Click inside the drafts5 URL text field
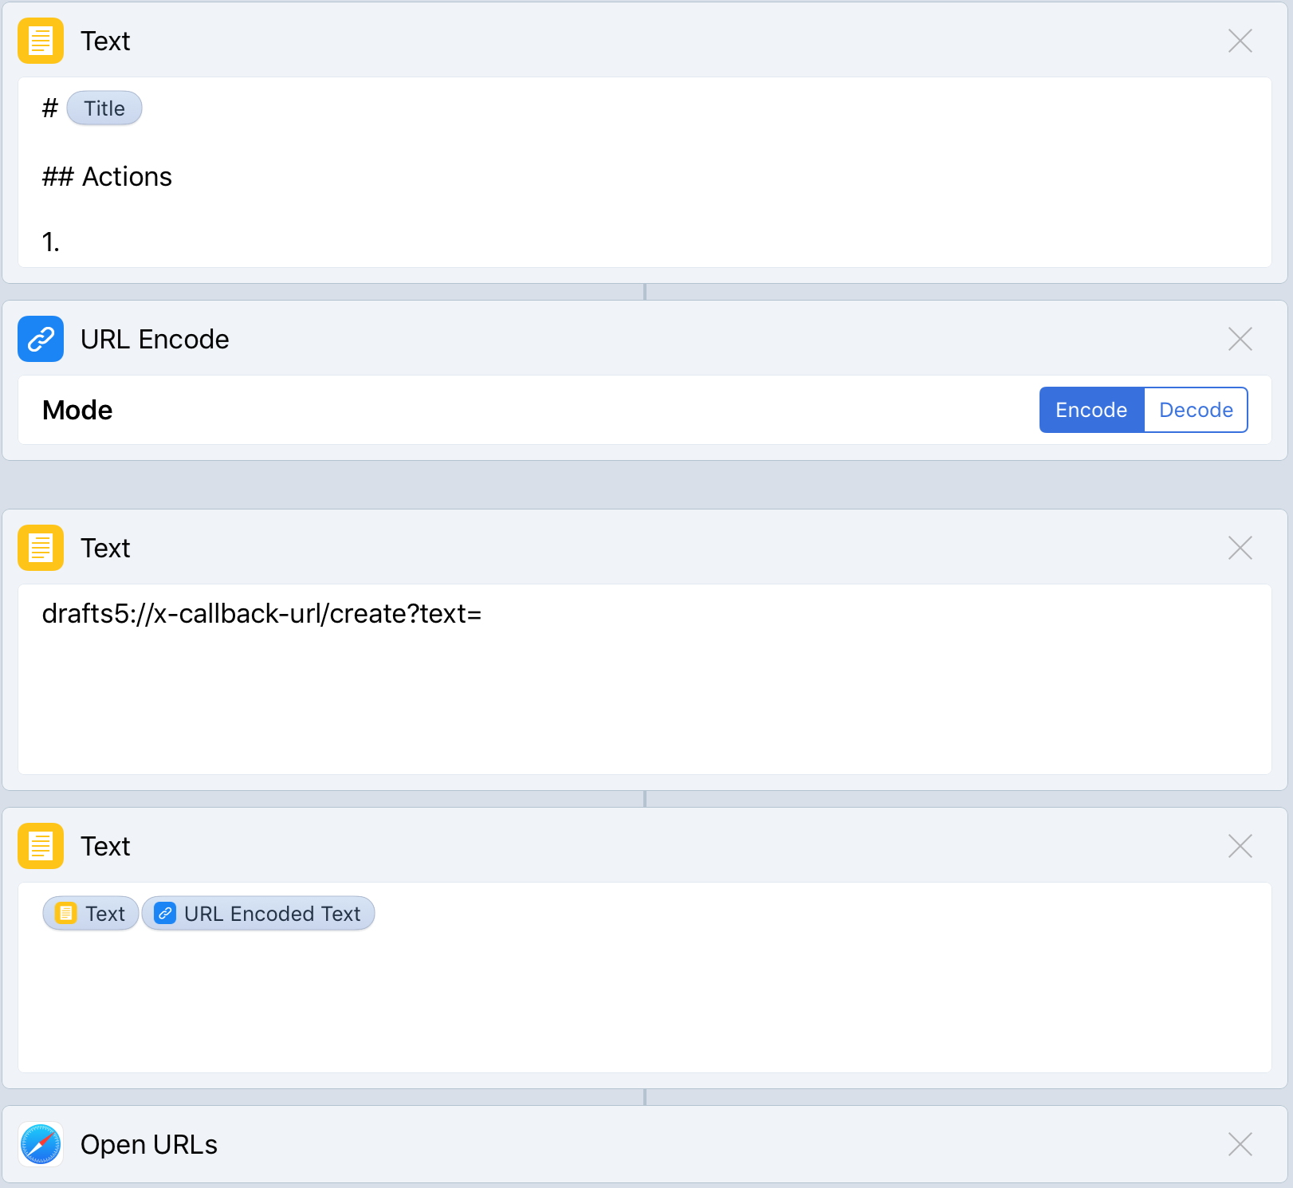The image size is (1293, 1188). click(x=263, y=614)
